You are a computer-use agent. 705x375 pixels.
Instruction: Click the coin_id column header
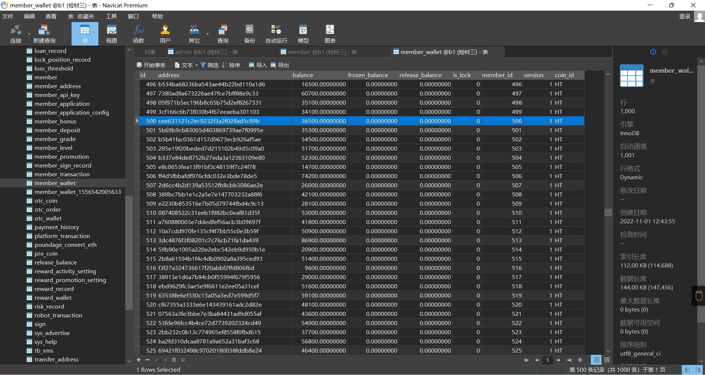pos(569,75)
